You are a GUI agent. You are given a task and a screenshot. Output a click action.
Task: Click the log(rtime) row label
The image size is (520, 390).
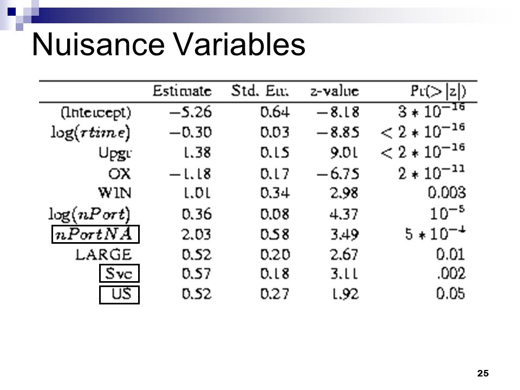(x=90, y=133)
